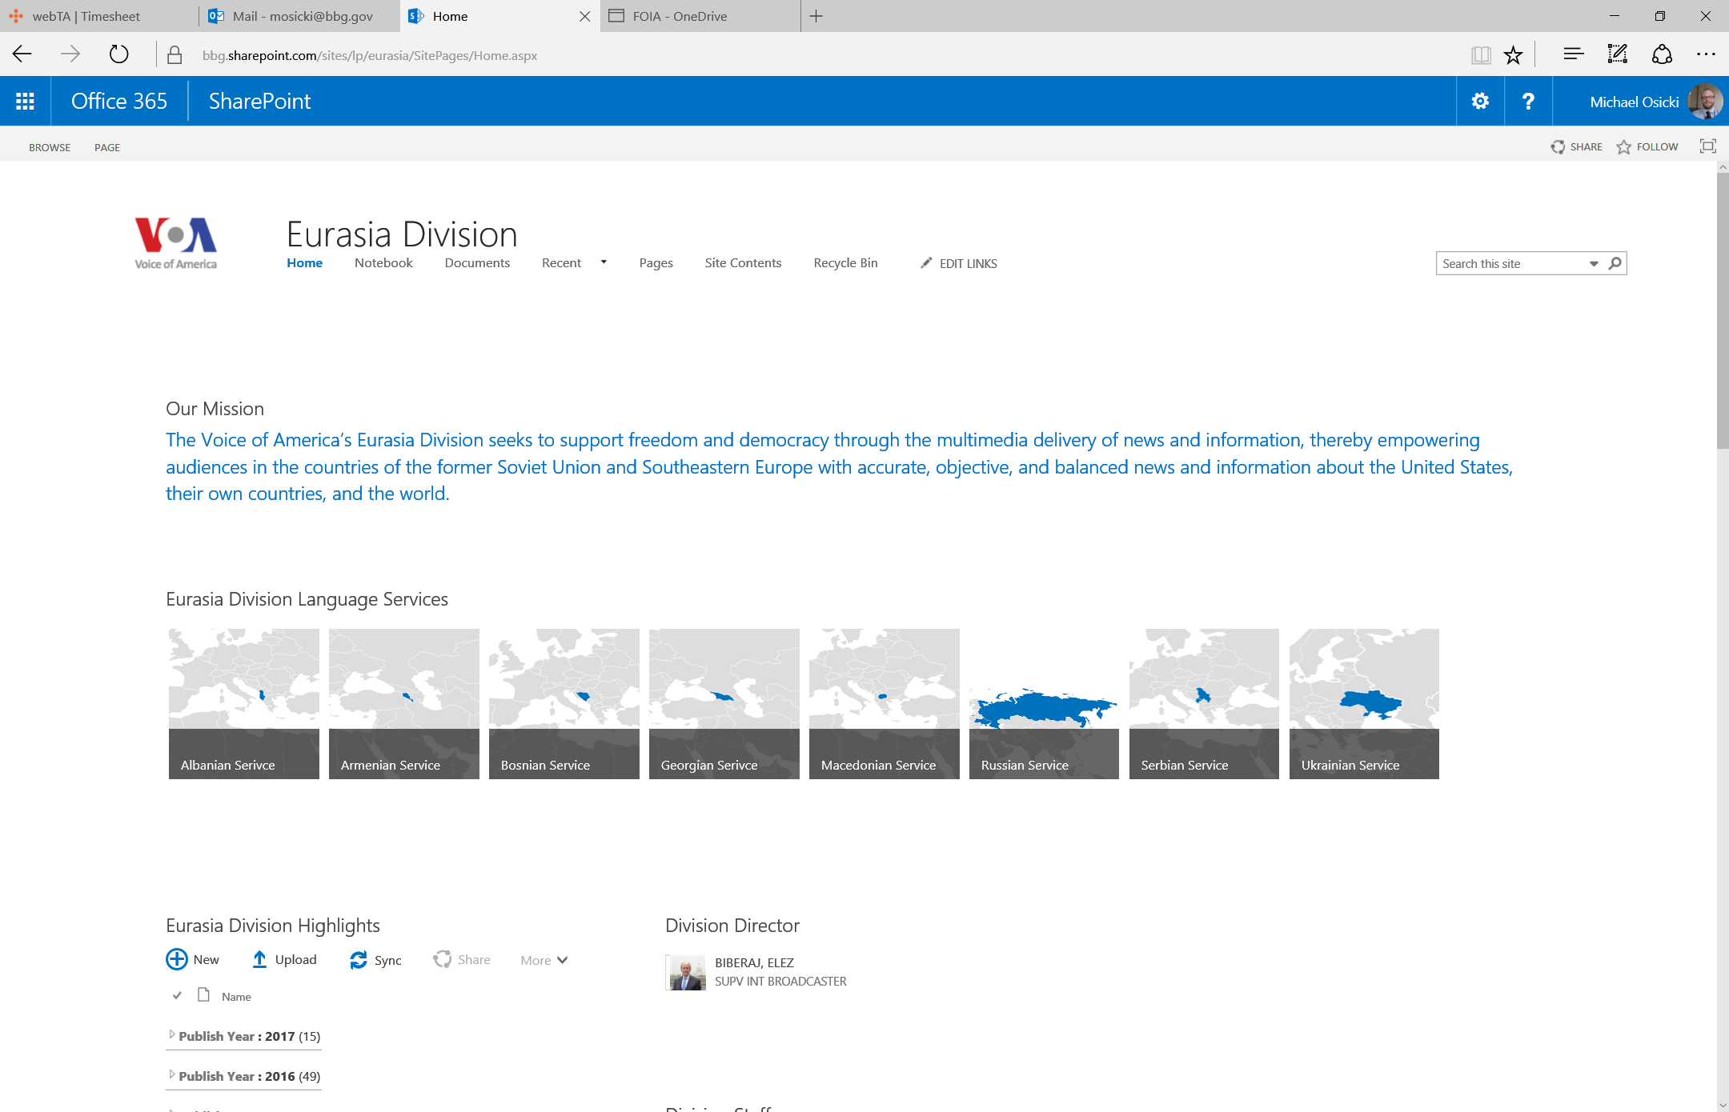1729x1112 pixels.
Task: Toggle focus on content icon
Action: point(1707,146)
